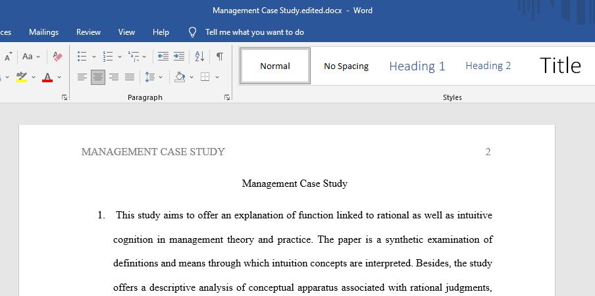This screenshot has height=296, width=595.
Task: Open the Change Case (Aa) menu
Action: (x=31, y=57)
